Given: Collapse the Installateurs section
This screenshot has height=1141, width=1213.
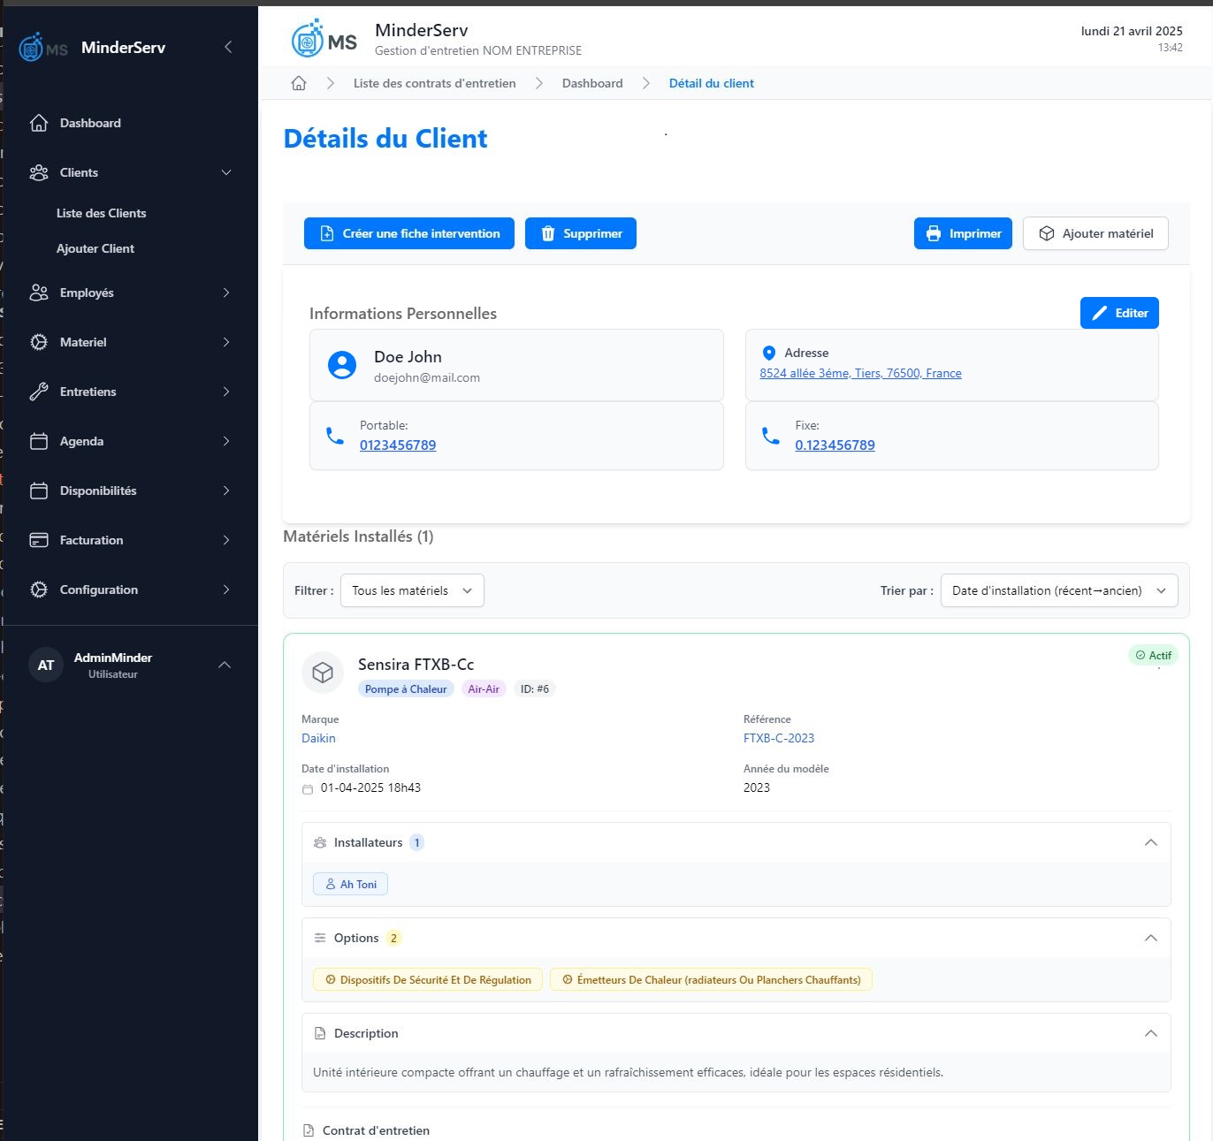Looking at the screenshot, I should pos(1151,842).
